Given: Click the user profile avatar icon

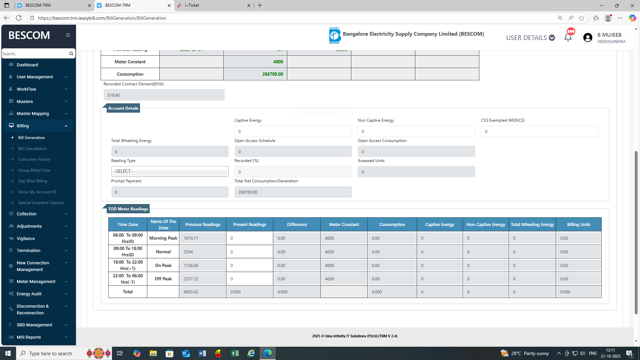Looking at the screenshot, I should 588,38.
